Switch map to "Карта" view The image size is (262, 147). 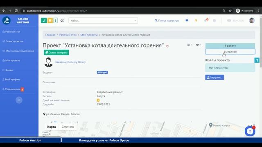pos(52,127)
